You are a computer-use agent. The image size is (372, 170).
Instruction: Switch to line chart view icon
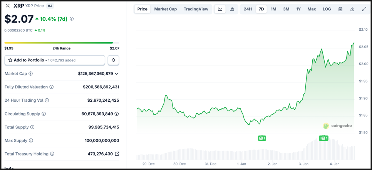click(220, 9)
